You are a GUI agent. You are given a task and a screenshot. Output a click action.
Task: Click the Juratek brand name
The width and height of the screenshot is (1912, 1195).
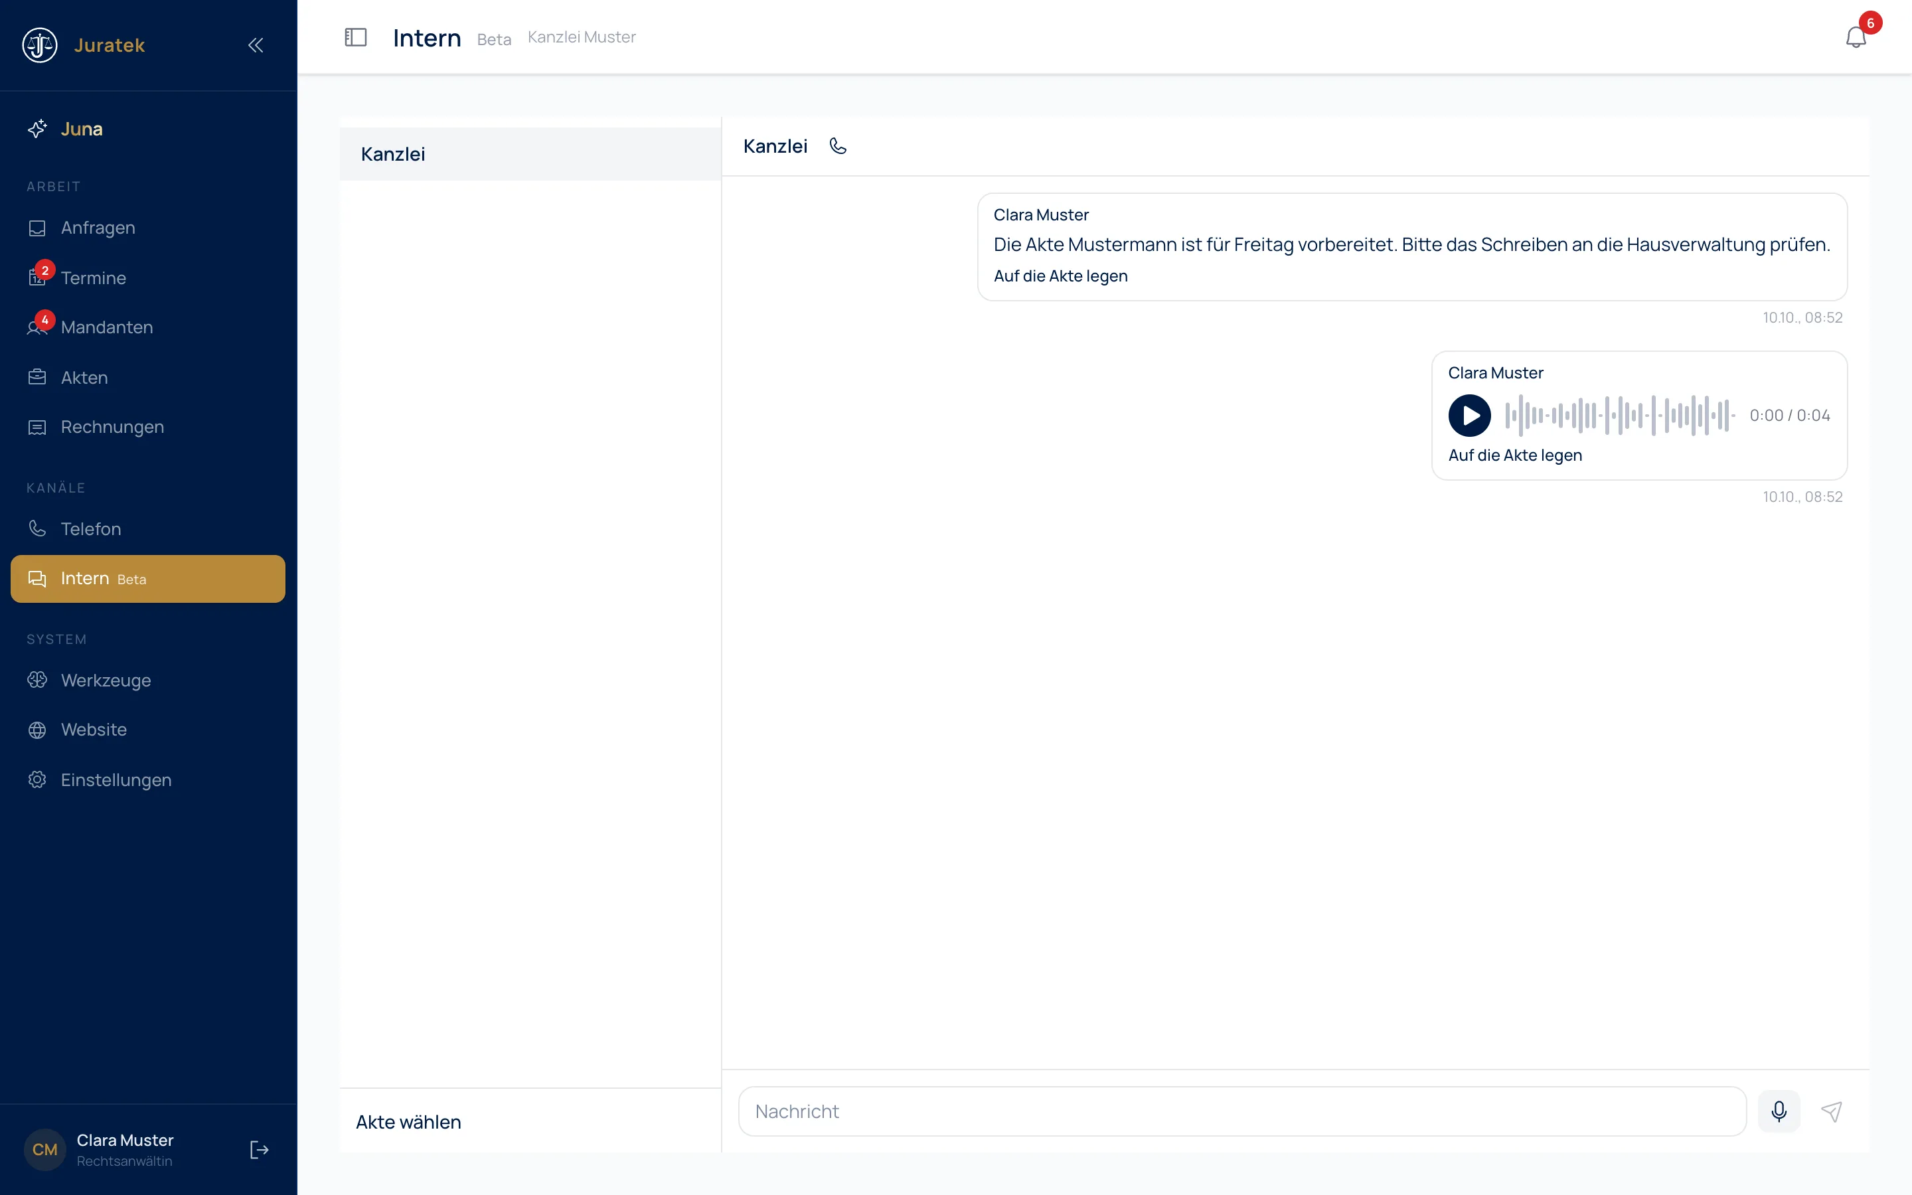[x=109, y=45]
